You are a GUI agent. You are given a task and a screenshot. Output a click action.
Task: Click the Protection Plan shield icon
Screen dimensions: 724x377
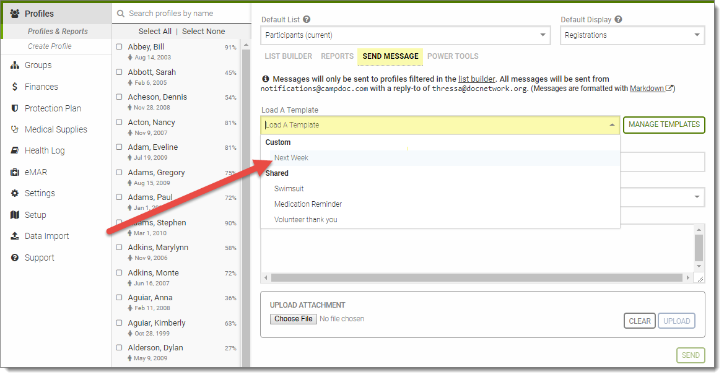[15, 108]
